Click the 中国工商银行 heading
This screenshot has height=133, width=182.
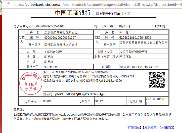pyautogui.click(x=73, y=13)
